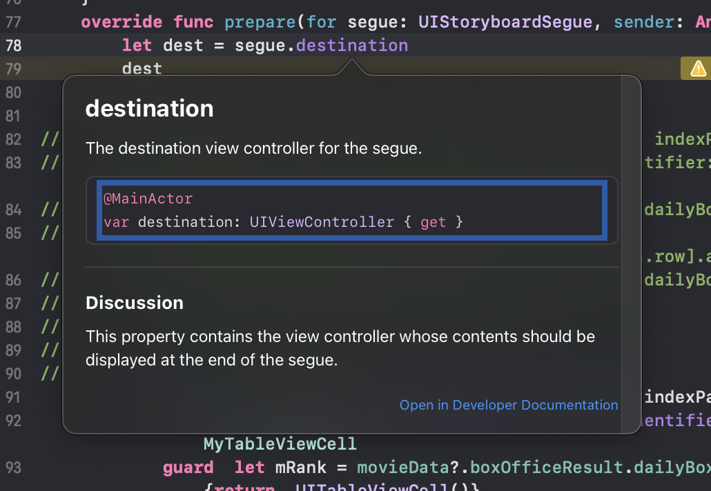Screen dimensions: 711x491
Task: Click MyTableViewCell class name in code
Action: (280, 444)
